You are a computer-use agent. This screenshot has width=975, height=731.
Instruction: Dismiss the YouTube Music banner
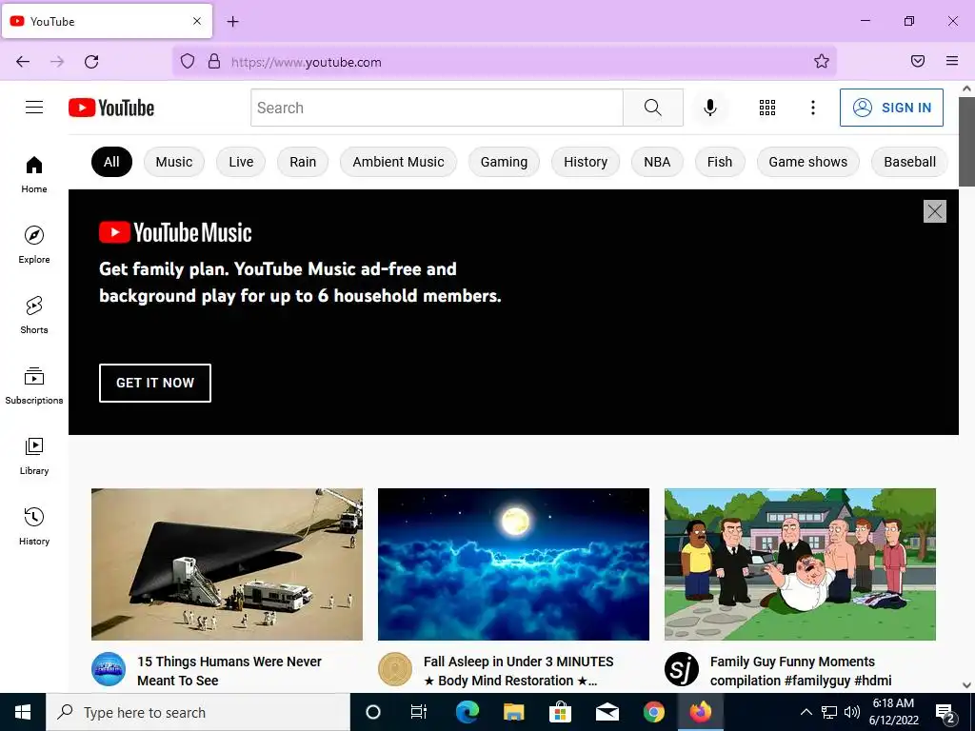click(x=935, y=211)
